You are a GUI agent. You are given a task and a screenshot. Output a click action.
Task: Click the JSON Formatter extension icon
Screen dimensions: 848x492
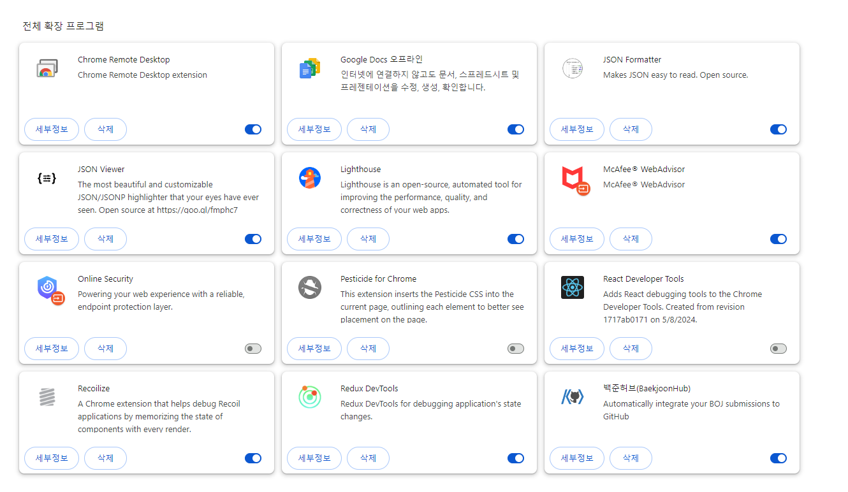click(x=573, y=68)
